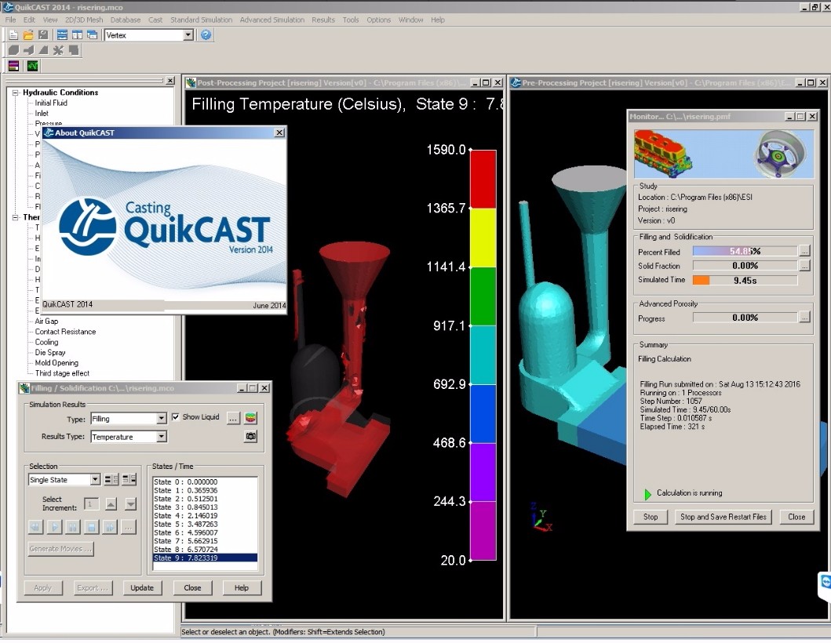Open the 2D/3D Mesh menu
The image size is (831, 643).
(83, 20)
